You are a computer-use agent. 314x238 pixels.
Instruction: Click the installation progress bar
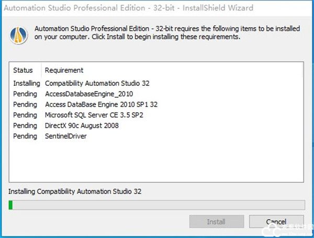pyautogui.click(x=157, y=205)
